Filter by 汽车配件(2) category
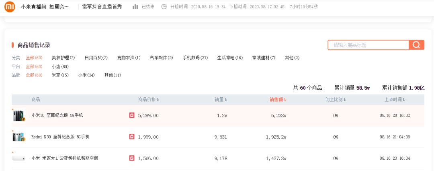The width and height of the screenshot is (434, 171). tap(162, 58)
